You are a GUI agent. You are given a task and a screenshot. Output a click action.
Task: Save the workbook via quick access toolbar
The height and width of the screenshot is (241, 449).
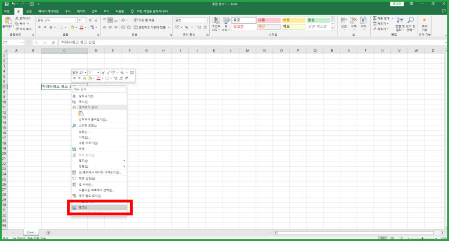pos(7,4)
